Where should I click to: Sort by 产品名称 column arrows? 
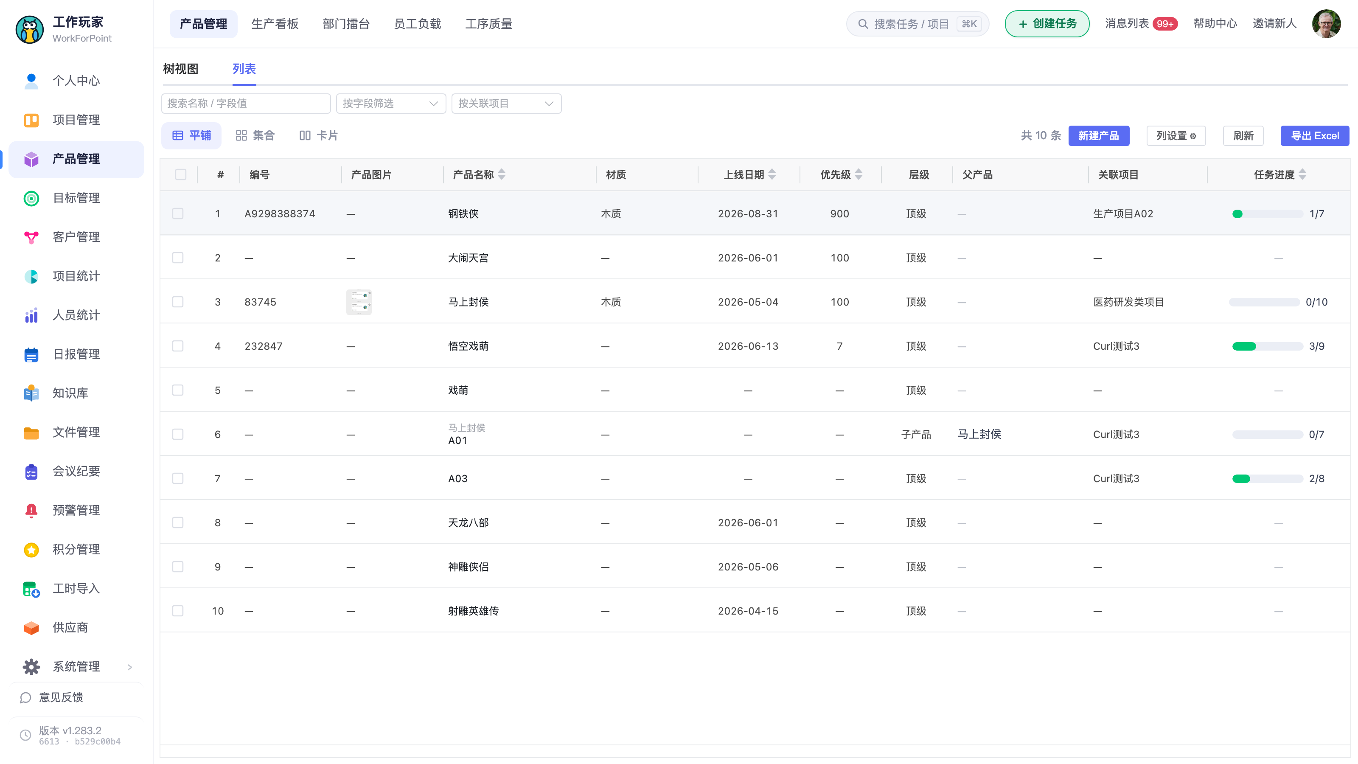(501, 174)
